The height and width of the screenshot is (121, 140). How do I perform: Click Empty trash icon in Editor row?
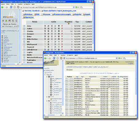[59, 36]
